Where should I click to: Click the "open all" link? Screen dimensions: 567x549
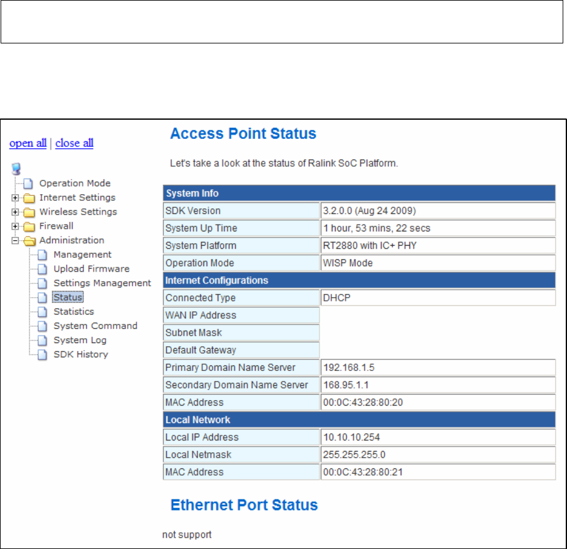click(28, 143)
